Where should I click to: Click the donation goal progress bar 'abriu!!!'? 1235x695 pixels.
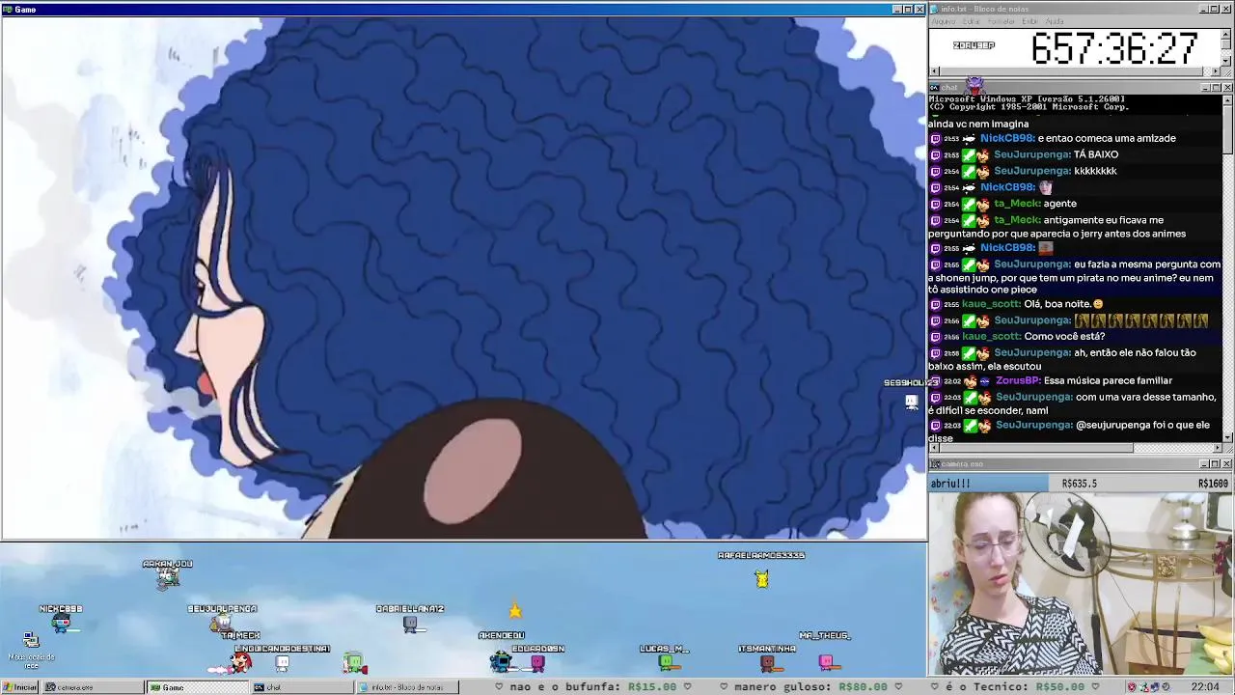[988, 484]
